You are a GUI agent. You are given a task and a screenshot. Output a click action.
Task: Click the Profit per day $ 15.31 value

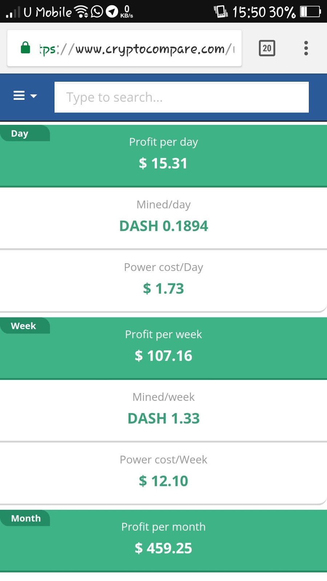(x=163, y=163)
